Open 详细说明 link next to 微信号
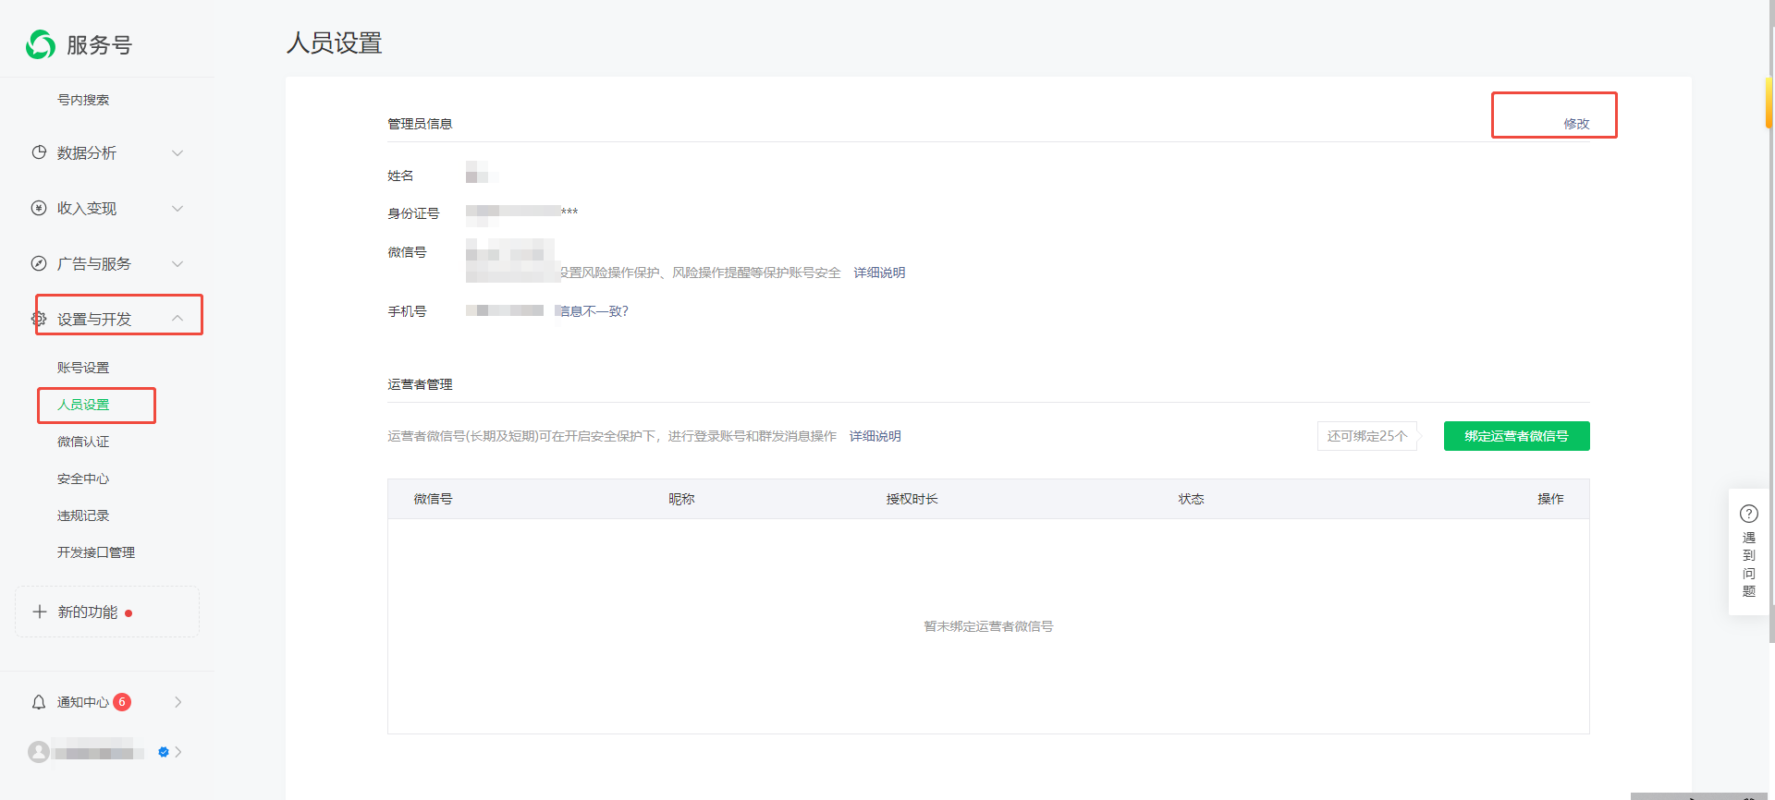This screenshot has width=1775, height=800. [x=879, y=273]
